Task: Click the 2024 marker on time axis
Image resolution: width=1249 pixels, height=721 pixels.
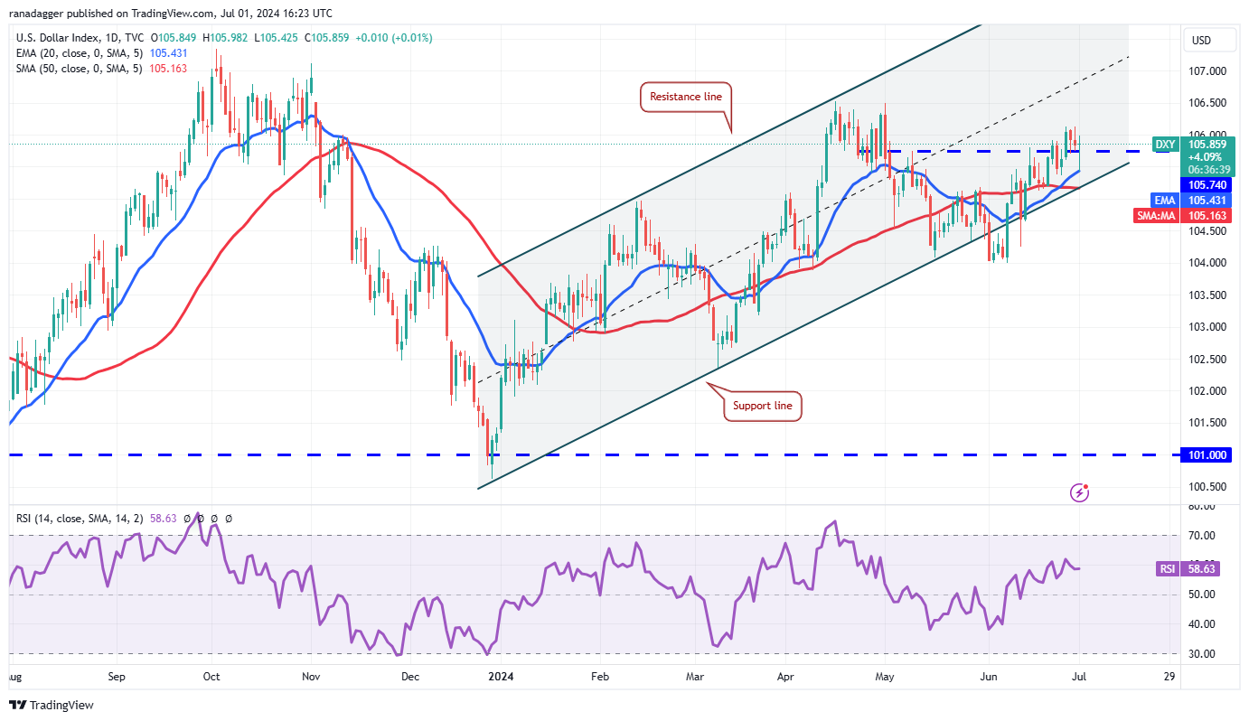Action: coord(500,676)
